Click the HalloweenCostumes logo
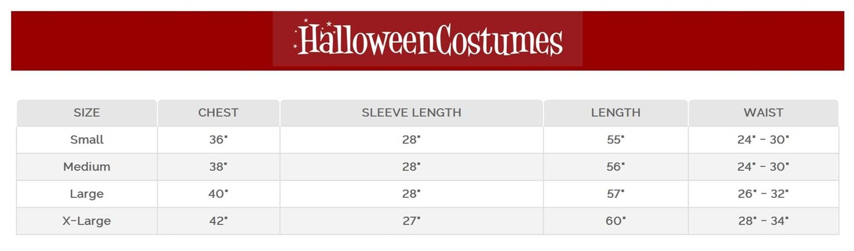The width and height of the screenshot is (854, 251). pyautogui.click(x=428, y=40)
